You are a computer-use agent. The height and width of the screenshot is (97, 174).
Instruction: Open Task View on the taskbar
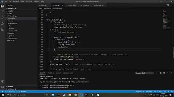[47, 95]
